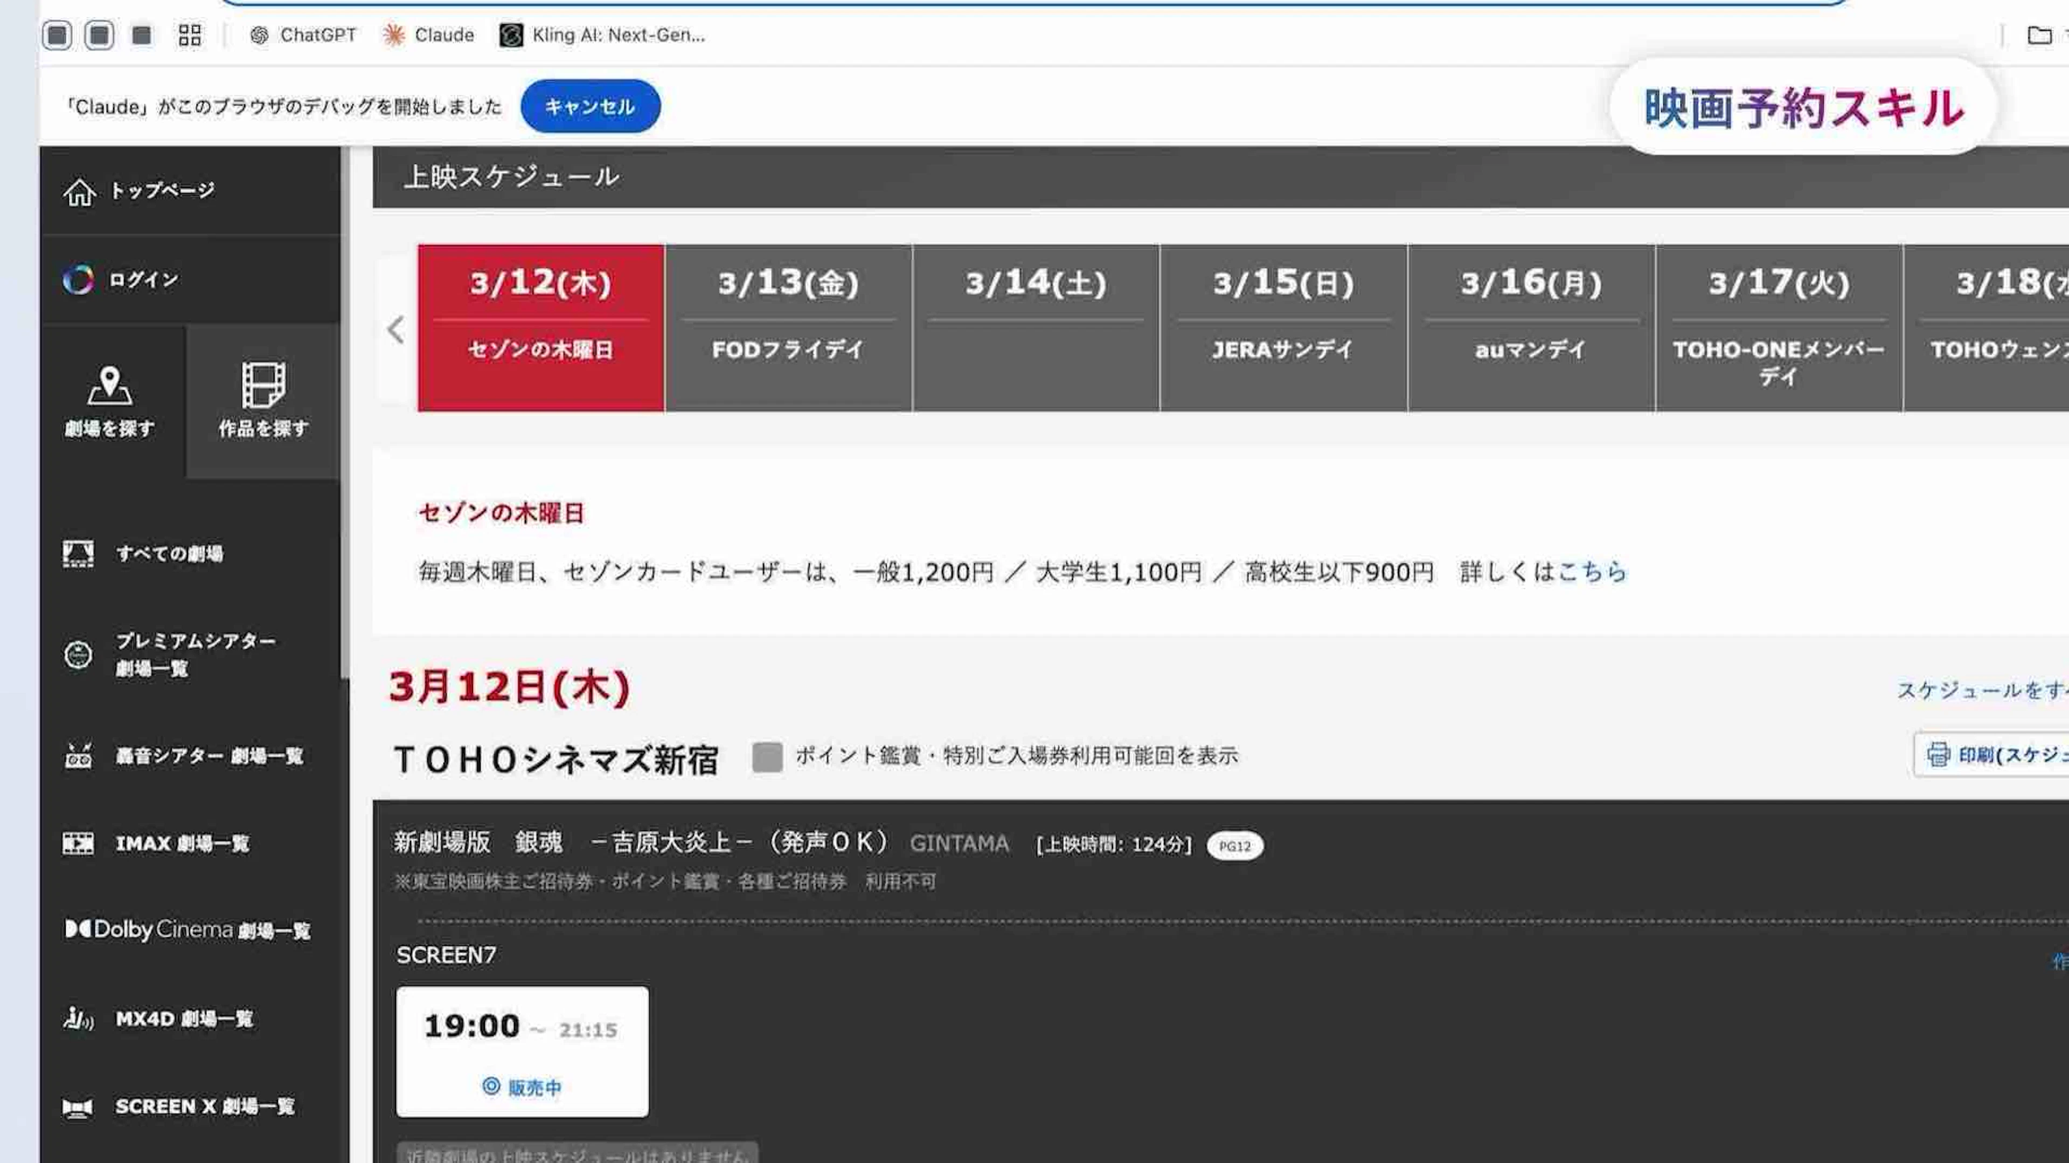Select the 3/15(日) JERAサンデイ tab
The height and width of the screenshot is (1163, 2069).
pyautogui.click(x=1283, y=328)
